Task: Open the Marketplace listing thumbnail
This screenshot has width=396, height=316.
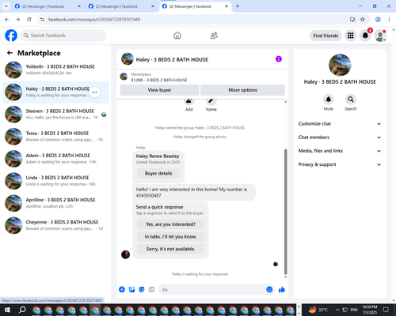Action: click(124, 77)
